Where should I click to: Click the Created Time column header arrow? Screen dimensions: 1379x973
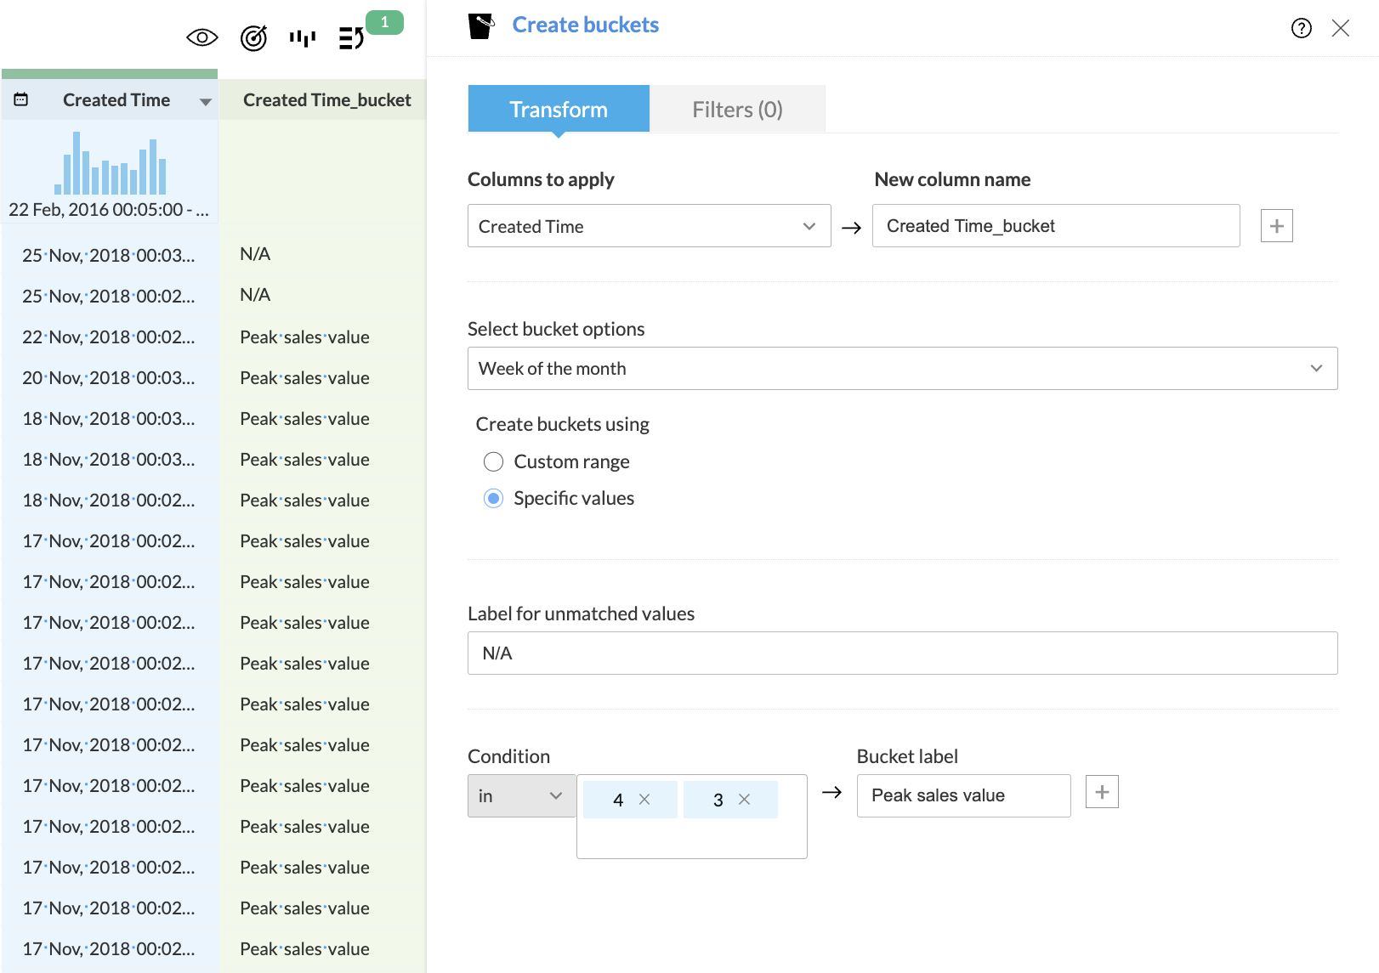205,101
